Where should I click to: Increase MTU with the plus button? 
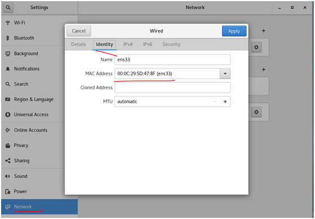click(x=225, y=102)
